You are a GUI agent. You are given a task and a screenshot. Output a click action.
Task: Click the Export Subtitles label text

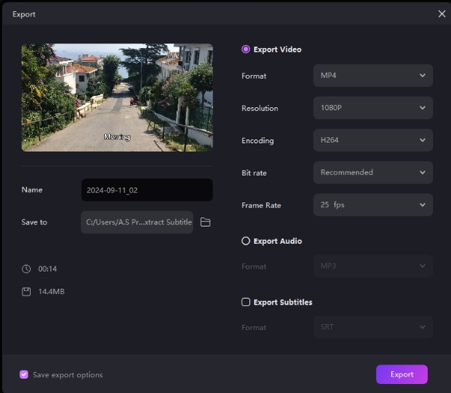coord(282,302)
